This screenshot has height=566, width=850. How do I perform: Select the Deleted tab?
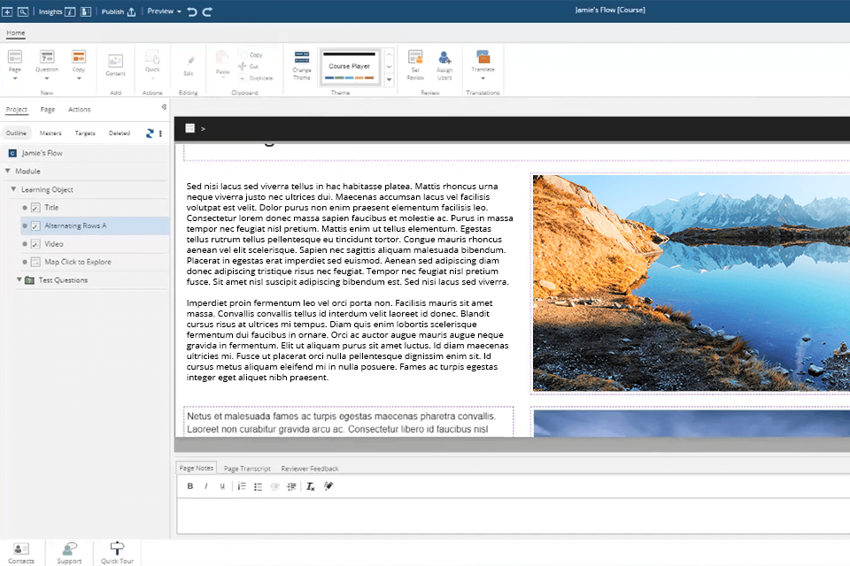pyautogui.click(x=120, y=134)
